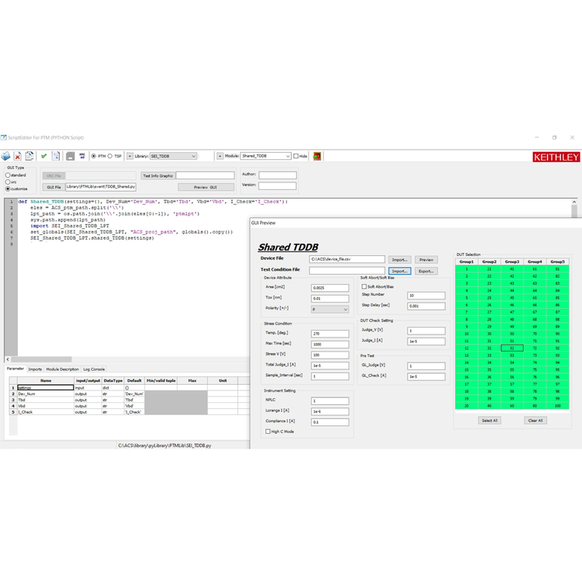
Task: Click the page document icon after checkmark
Action: click(x=56, y=156)
